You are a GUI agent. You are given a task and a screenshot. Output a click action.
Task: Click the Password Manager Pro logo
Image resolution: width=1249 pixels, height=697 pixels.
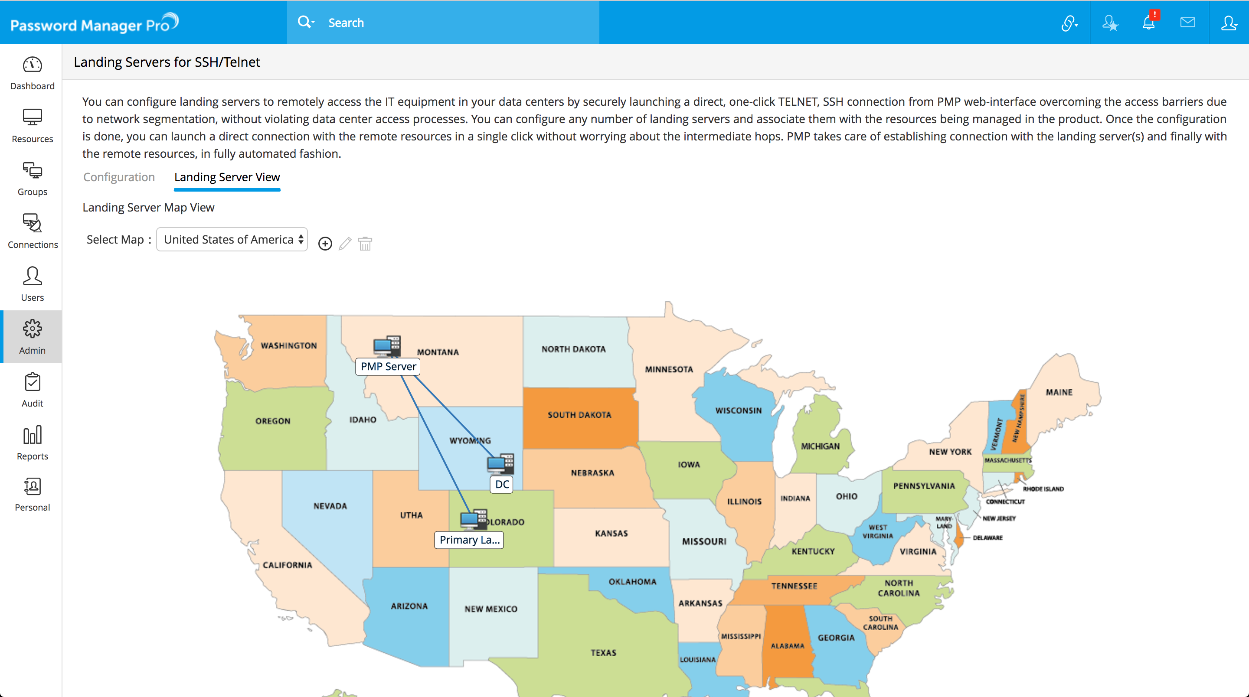pos(95,23)
